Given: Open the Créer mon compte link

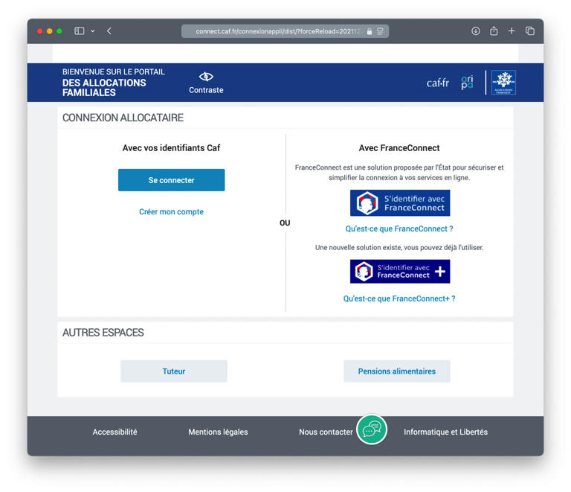Looking at the screenshot, I should click(171, 211).
